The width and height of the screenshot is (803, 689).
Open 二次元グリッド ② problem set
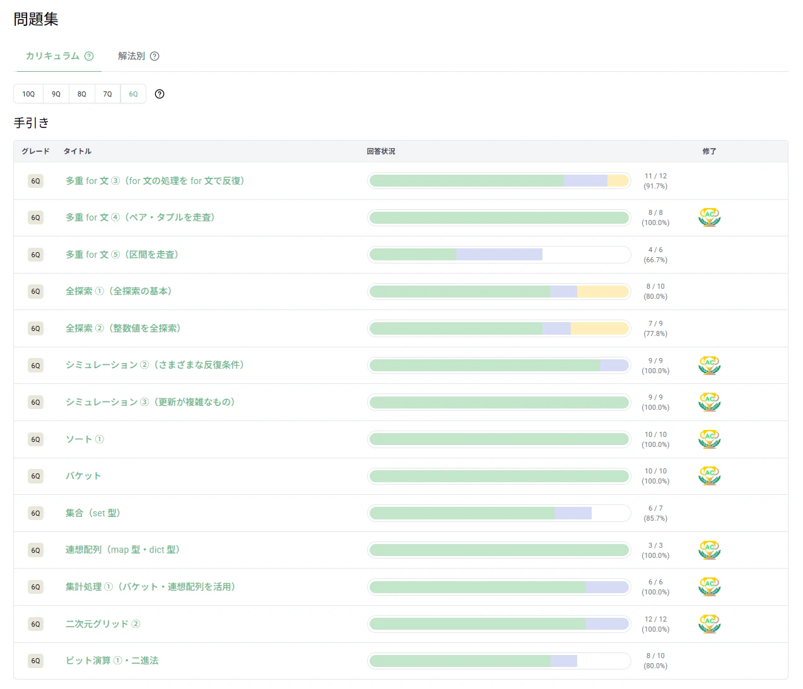103,624
